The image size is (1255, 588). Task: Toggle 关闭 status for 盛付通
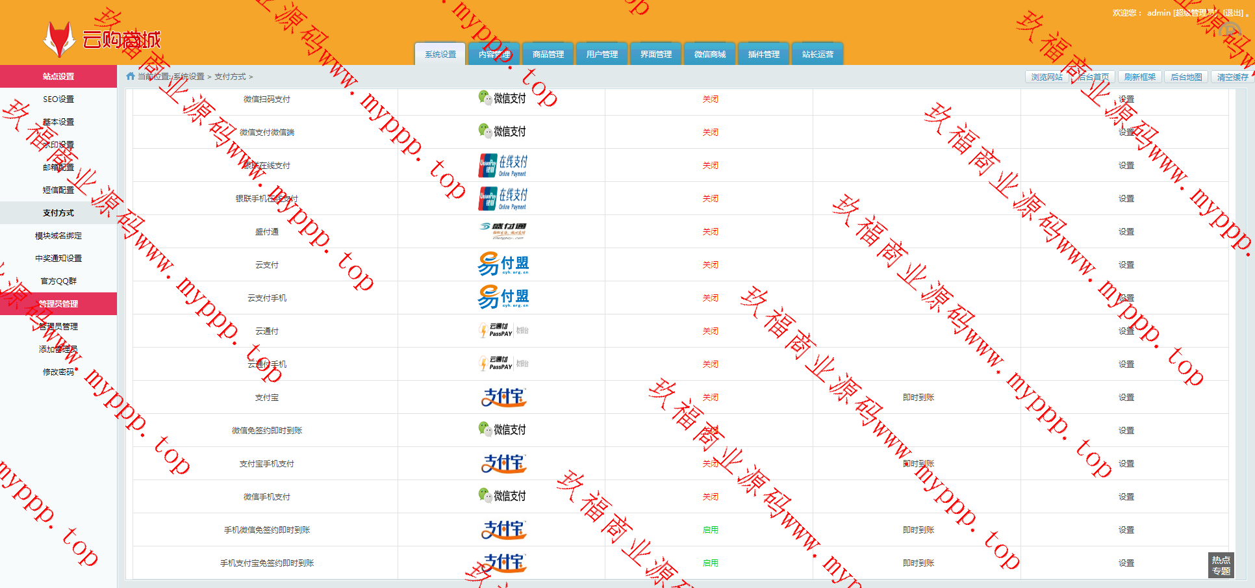point(710,232)
